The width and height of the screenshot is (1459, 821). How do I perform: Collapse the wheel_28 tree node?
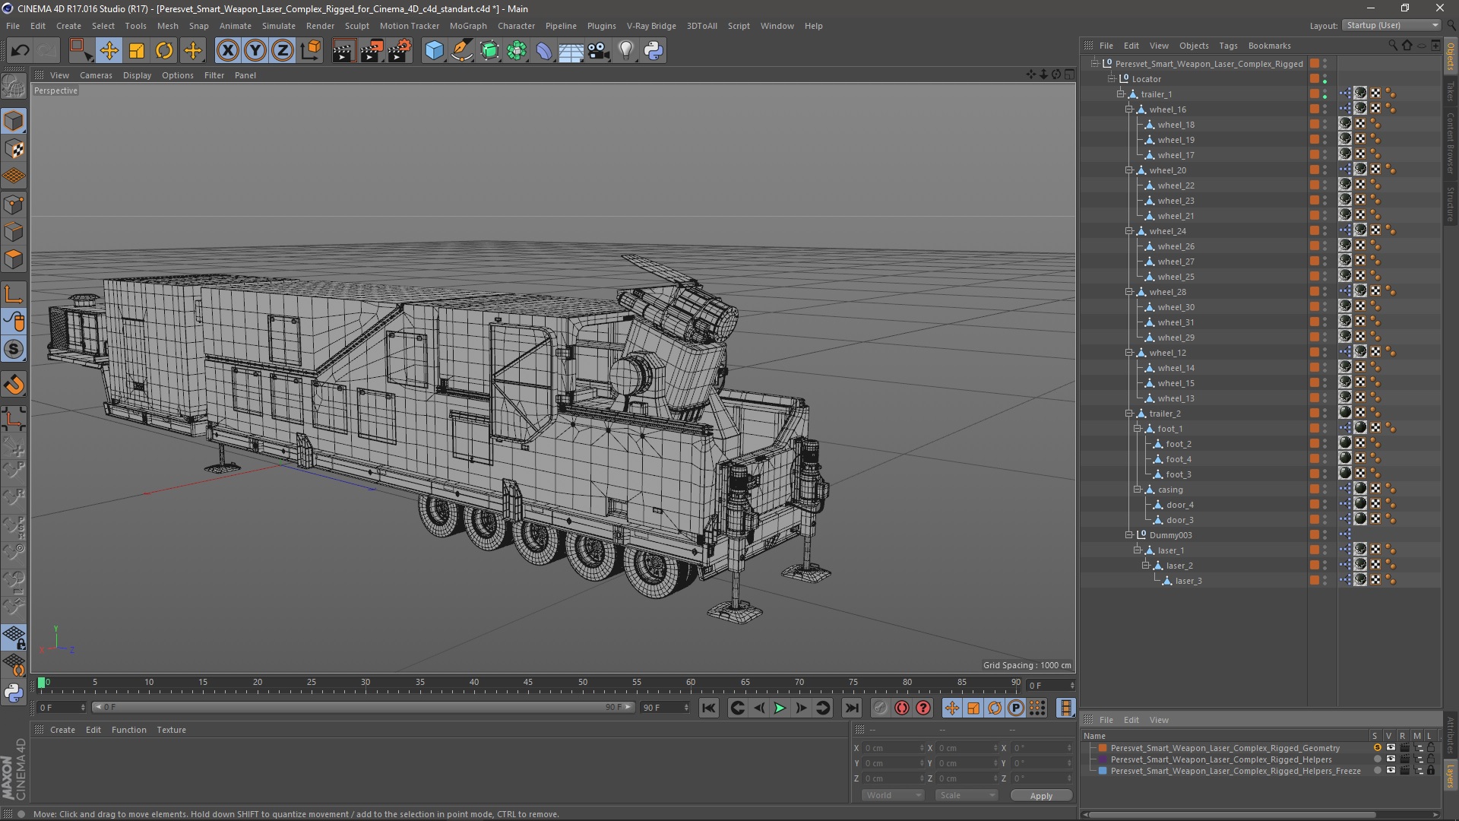tap(1129, 292)
